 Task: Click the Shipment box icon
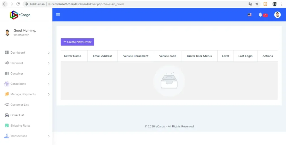click(7, 63)
